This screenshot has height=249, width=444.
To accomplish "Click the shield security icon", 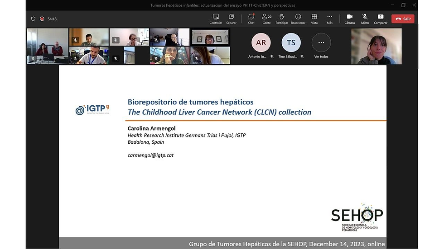I will coord(33,19).
